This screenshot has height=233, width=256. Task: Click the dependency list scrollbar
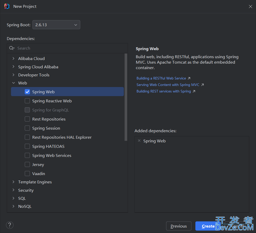[x=126, y=97]
